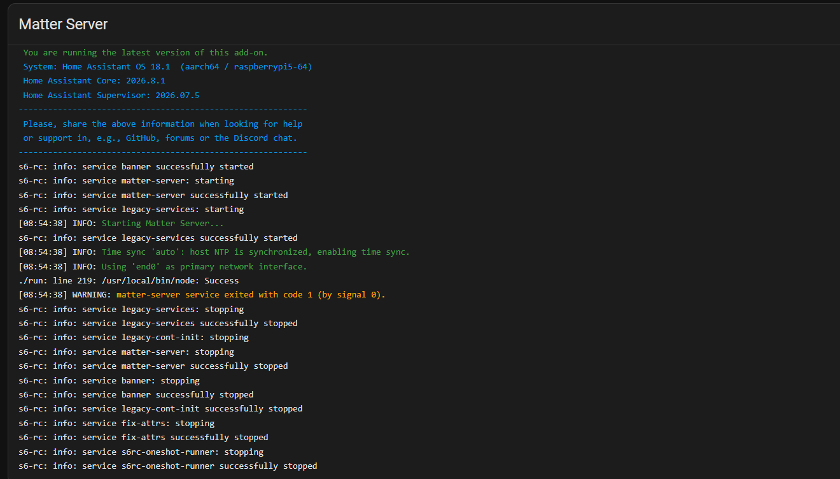Image resolution: width=840 pixels, height=479 pixels.
Task: Click the "service fix-attrs successfully stopped" line
Action: pyautogui.click(x=143, y=437)
